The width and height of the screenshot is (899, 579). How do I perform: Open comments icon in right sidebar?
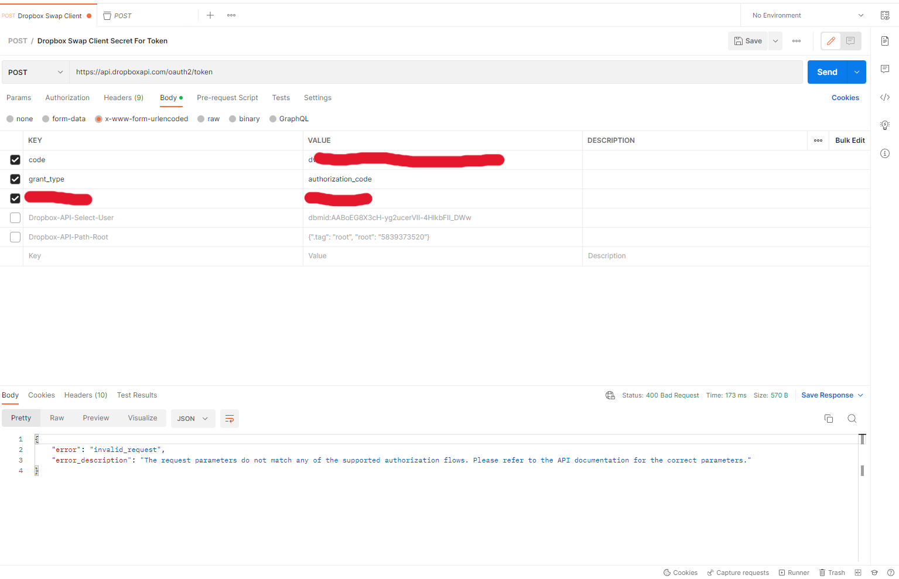coord(885,69)
